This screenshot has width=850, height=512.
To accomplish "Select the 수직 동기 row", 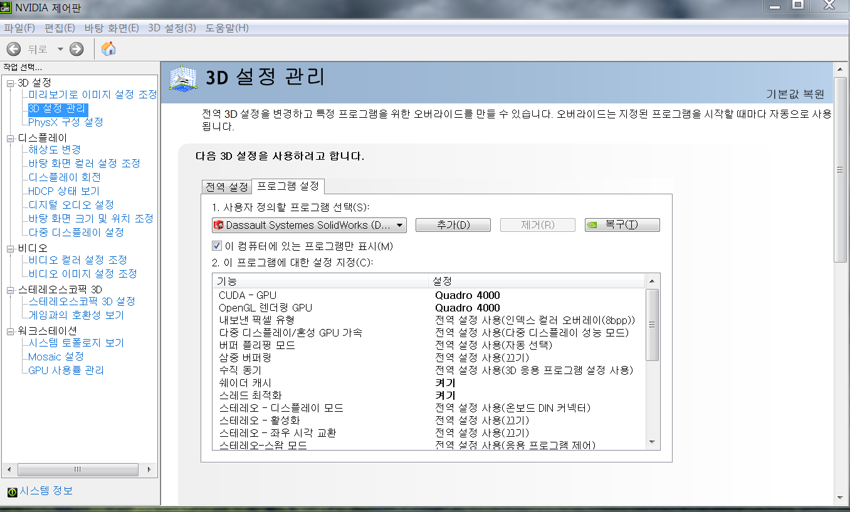I will point(429,370).
